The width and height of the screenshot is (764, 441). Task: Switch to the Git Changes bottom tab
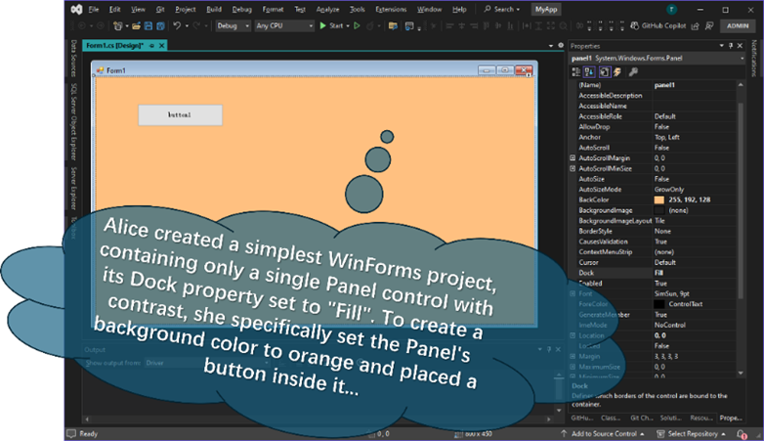641,419
